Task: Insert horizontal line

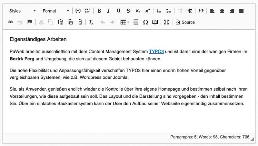Action: pyautogui.click(x=135, y=22)
